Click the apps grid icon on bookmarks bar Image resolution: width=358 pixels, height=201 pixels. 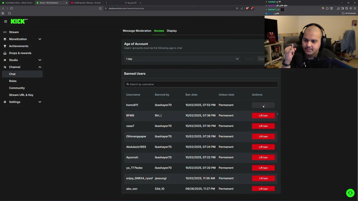tap(3, 13)
